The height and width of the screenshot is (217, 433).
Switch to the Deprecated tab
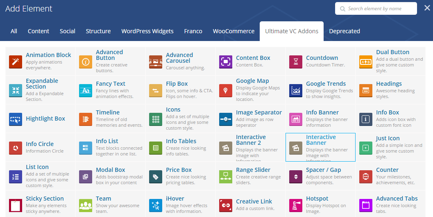(345, 31)
